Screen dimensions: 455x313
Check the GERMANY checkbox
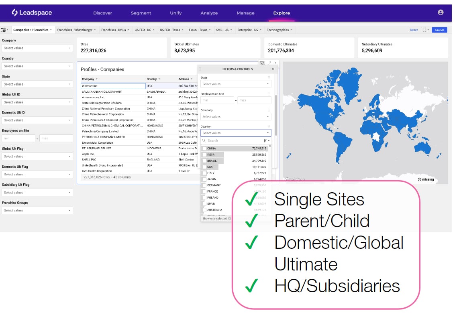tap(204, 185)
